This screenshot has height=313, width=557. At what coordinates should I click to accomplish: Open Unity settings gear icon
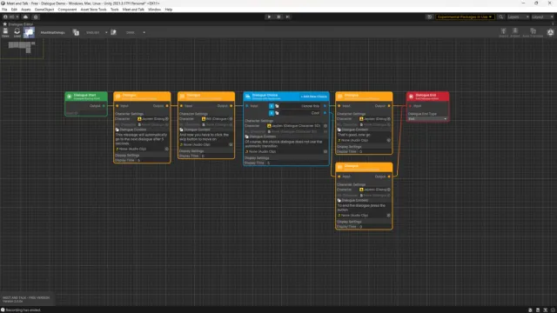[x=36, y=17]
